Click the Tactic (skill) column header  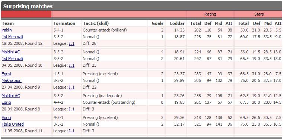(96, 23)
